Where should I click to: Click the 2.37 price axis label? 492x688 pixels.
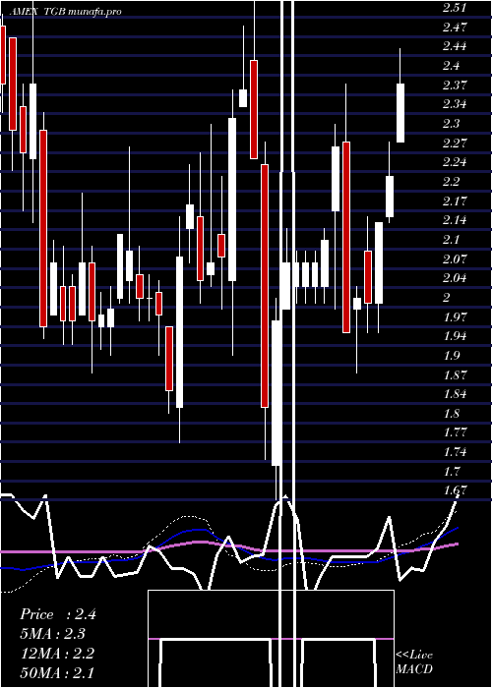tap(455, 86)
